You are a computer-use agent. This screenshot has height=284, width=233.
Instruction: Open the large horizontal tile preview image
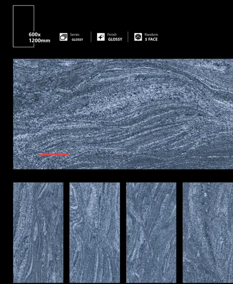tap(123, 114)
